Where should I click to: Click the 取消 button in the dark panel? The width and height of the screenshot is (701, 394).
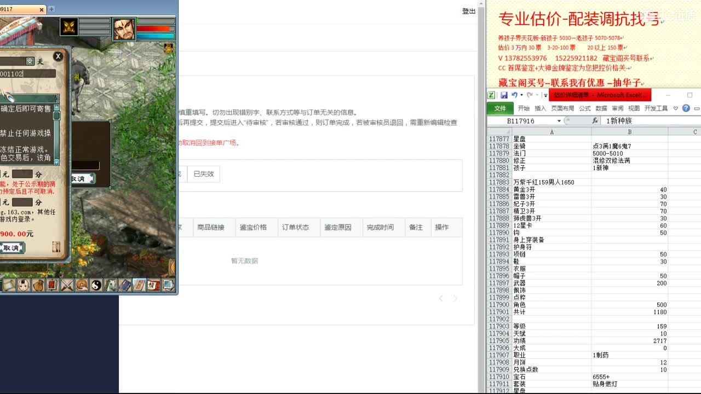pyautogui.click(x=82, y=178)
